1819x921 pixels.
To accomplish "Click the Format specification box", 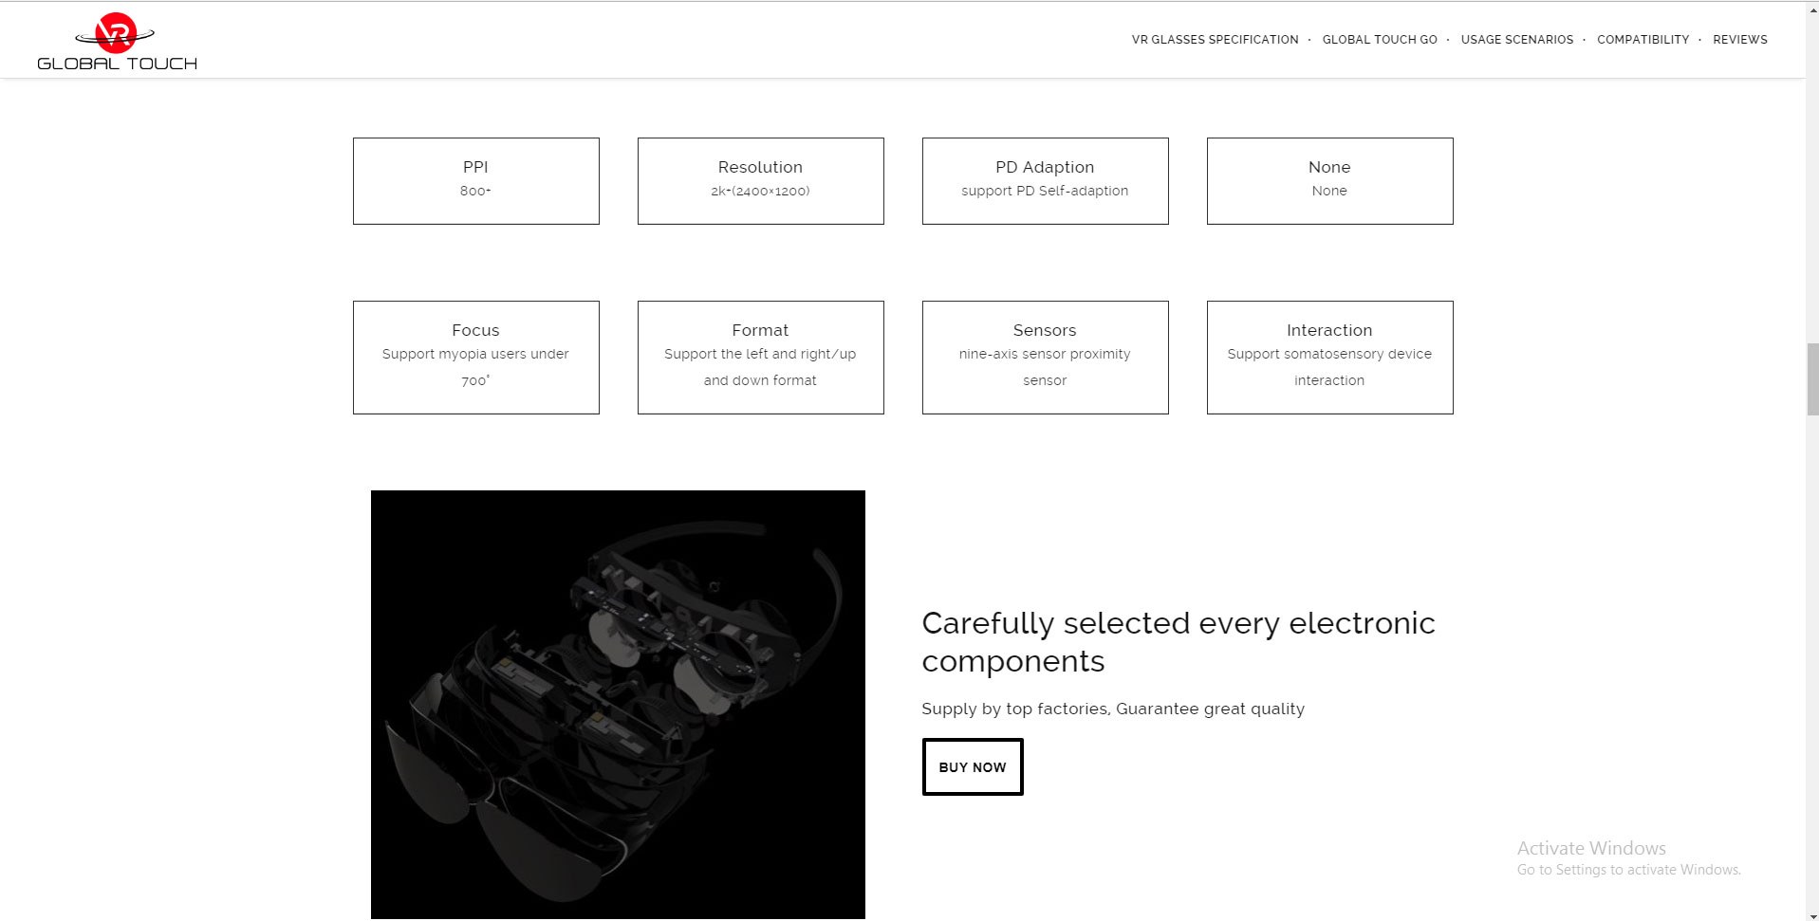I will (x=761, y=358).
